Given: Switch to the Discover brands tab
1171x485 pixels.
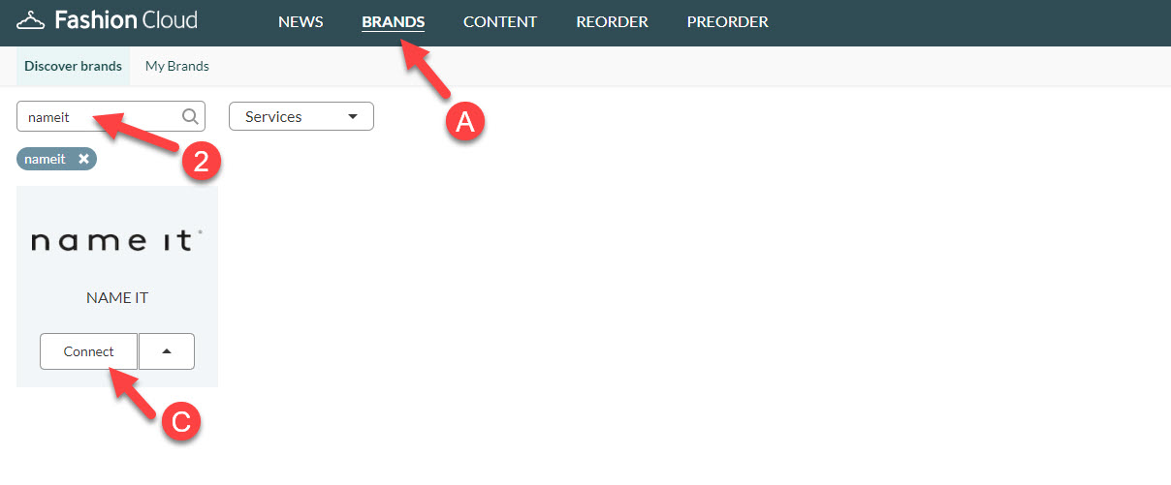Looking at the screenshot, I should (73, 67).
